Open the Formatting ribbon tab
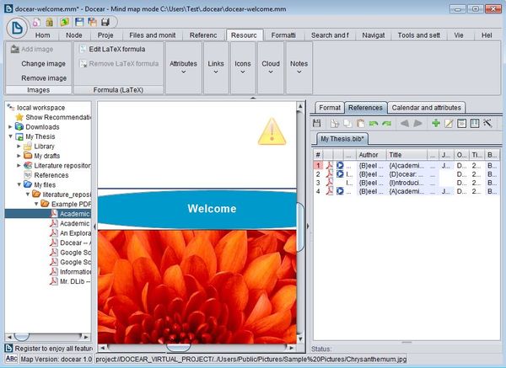Viewport: 506px width, 368px height. pos(283,35)
